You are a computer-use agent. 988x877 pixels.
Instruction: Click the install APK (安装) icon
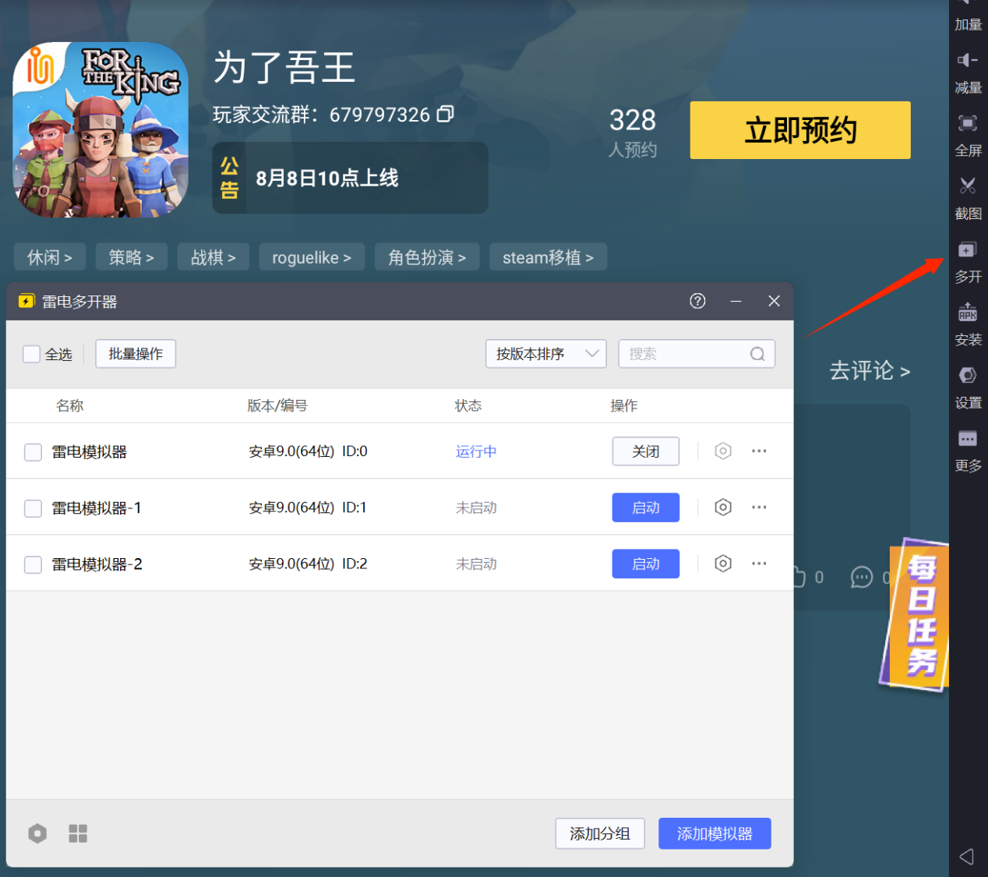(x=967, y=313)
